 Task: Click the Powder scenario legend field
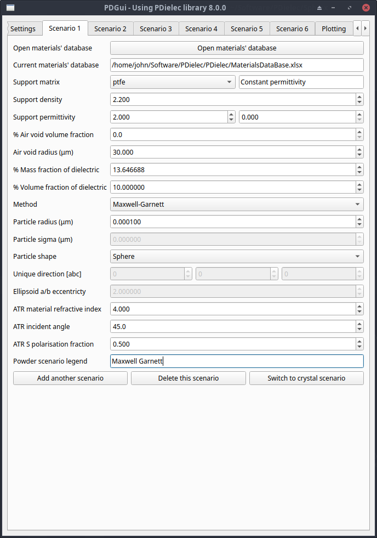coord(237,361)
